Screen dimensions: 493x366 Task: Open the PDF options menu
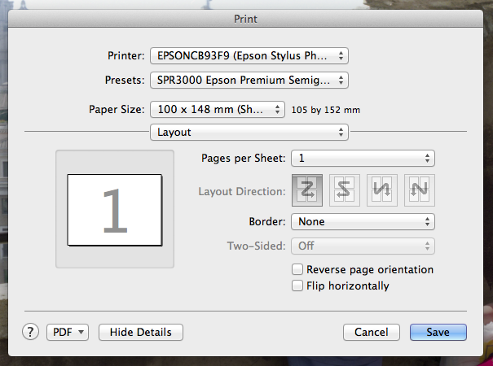pyautogui.click(x=69, y=332)
